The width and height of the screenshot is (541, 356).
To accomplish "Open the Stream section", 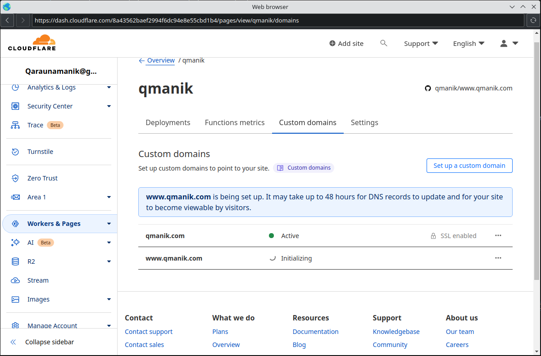I will coord(15,280).
